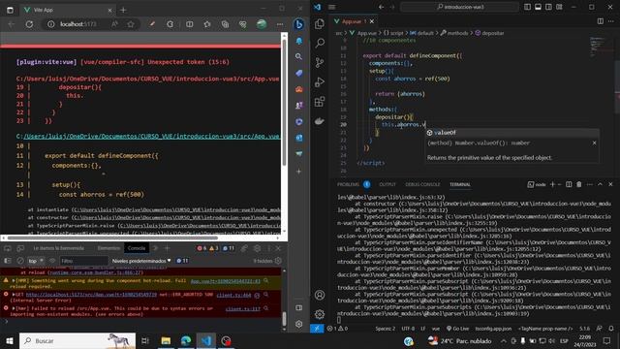Split the terminal panel

pos(569,184)
